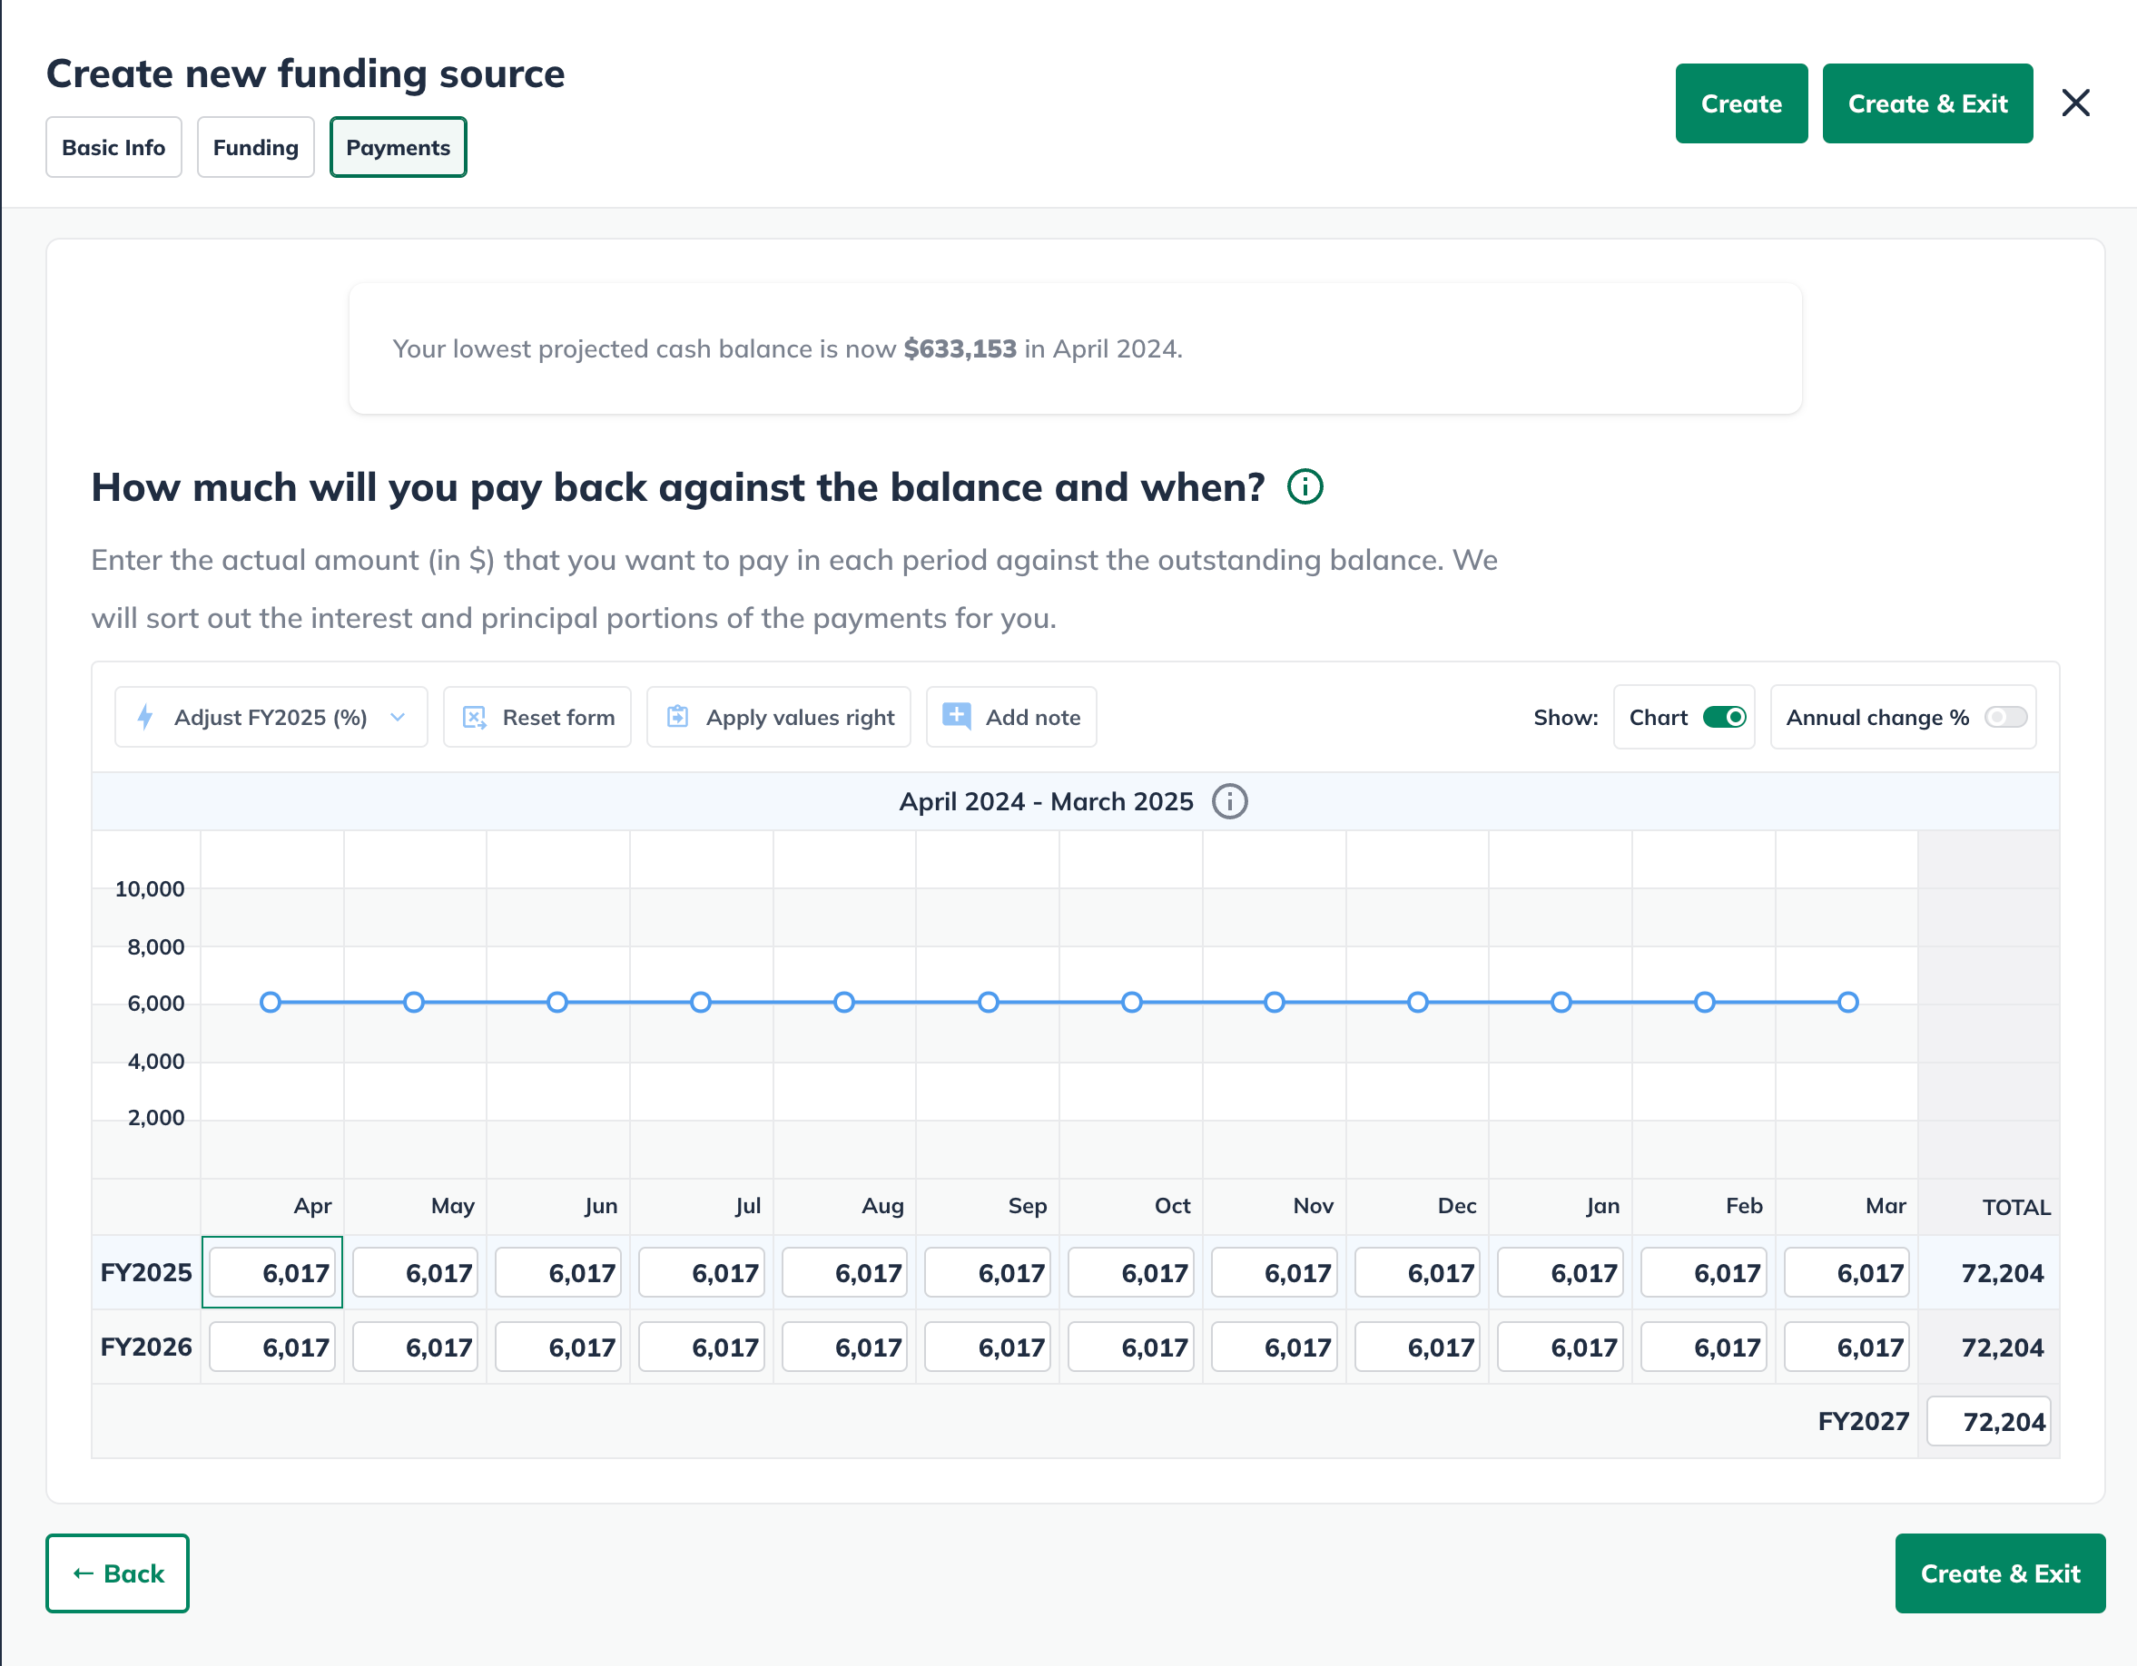The width and height of the screenshot is (2137, 1666).
Task: Click the bottom Create & Exit button
Action: pos(1999,1573)
